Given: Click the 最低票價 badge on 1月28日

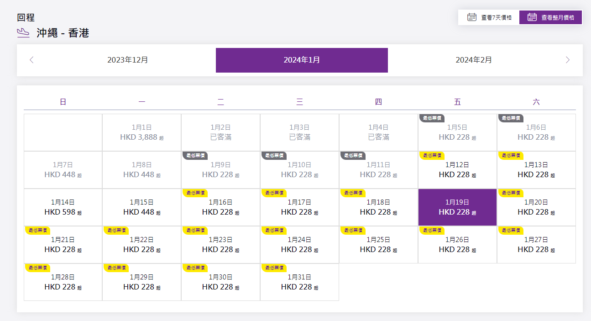Looking at the screenshot, I should tap(37, 268).
